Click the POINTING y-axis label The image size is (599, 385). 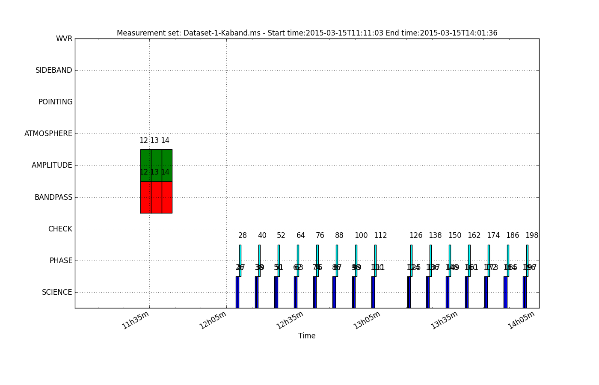pyautogui.click(x=56, y=102)
